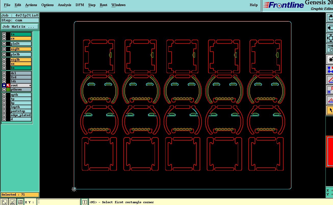The height and width of the screenshot is (205, 333).
Task: Click the Job Matrix button
Action: pos(20,27)
